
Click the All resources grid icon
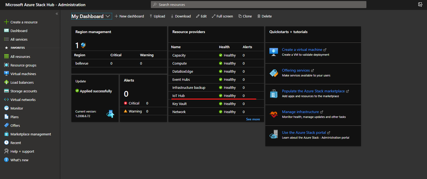pyautogui.click(x=6, y=56)
